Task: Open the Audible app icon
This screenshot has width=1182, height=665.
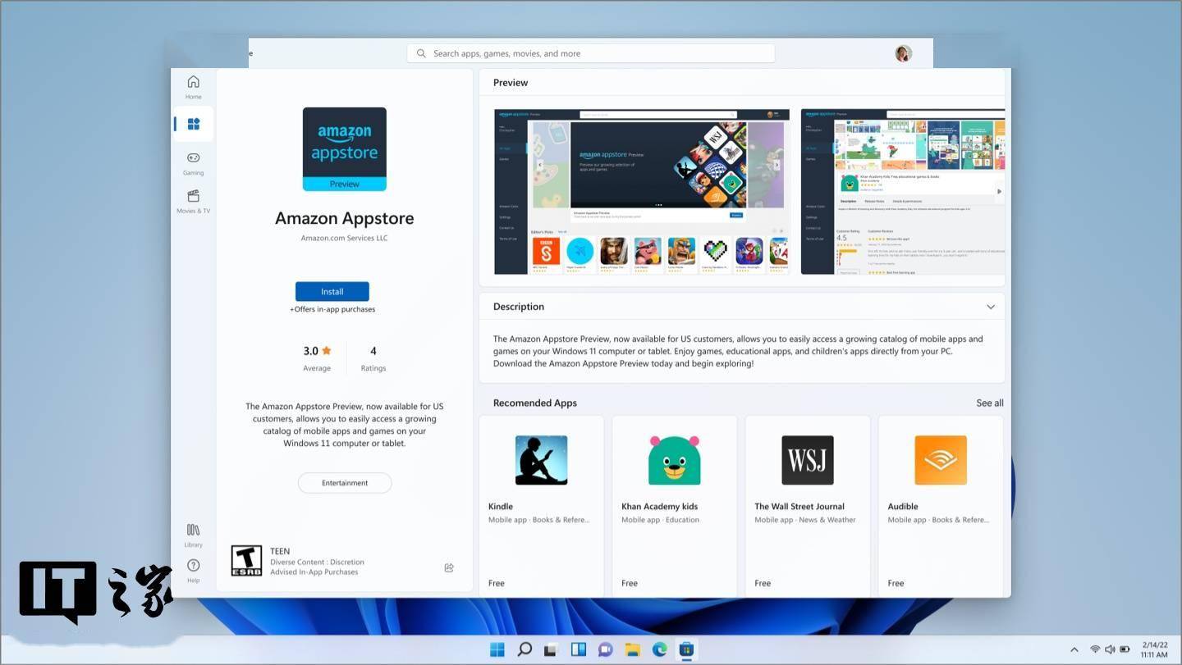Action: pos(941,460)
